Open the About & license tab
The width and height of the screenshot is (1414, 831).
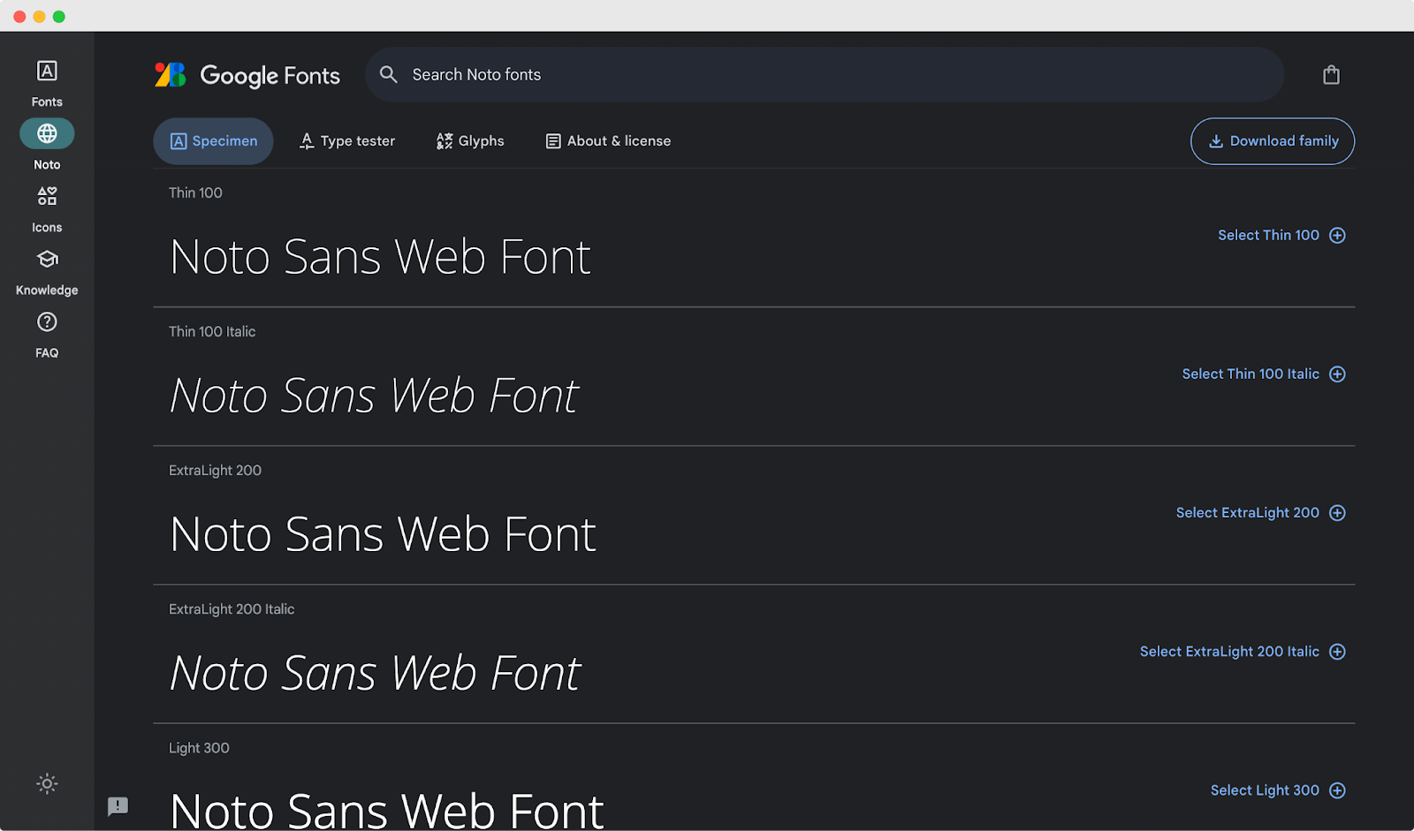607,140
